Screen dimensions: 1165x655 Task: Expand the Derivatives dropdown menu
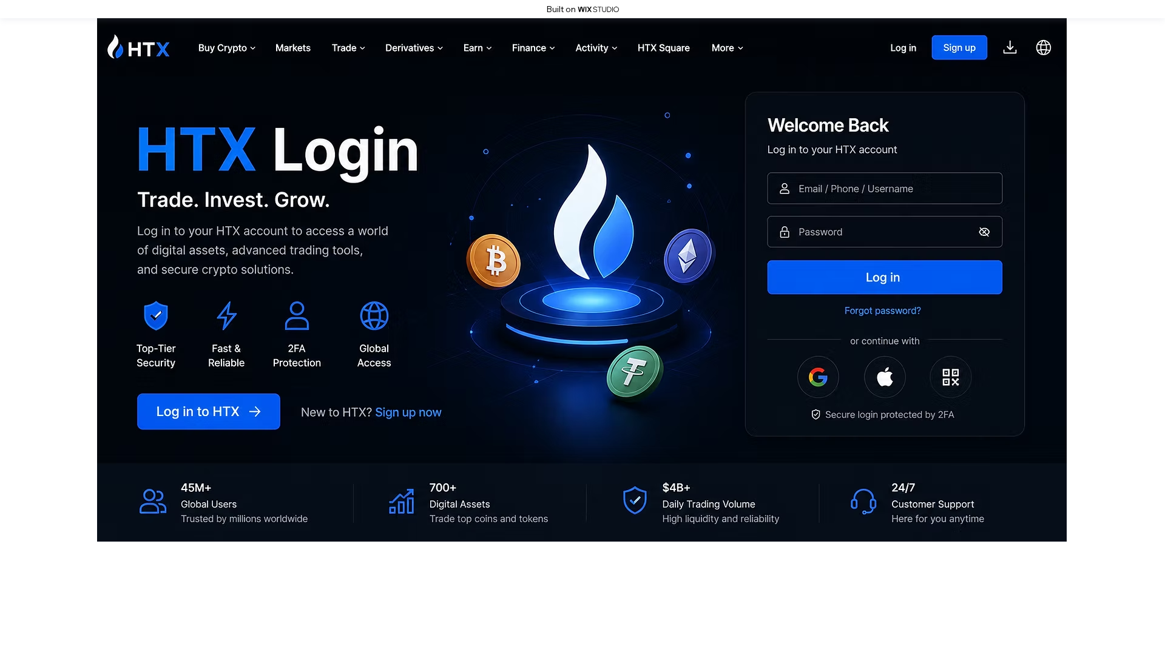[414, 48]
